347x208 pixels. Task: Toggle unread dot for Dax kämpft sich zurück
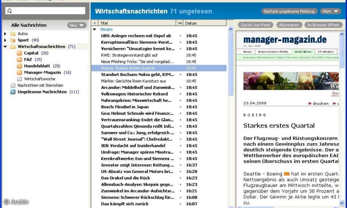180,204
